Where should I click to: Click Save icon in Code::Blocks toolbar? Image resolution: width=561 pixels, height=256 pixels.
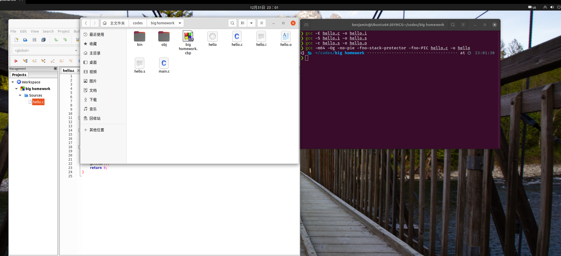click(34, 40)
